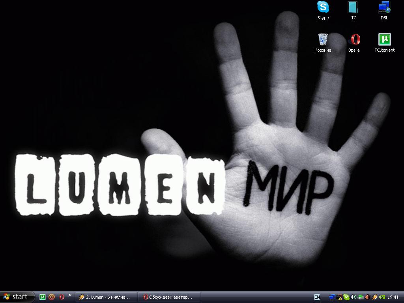404x303 pixels.
Task: Click the orange @ mail Quick Launch icon
Action: 52,297
